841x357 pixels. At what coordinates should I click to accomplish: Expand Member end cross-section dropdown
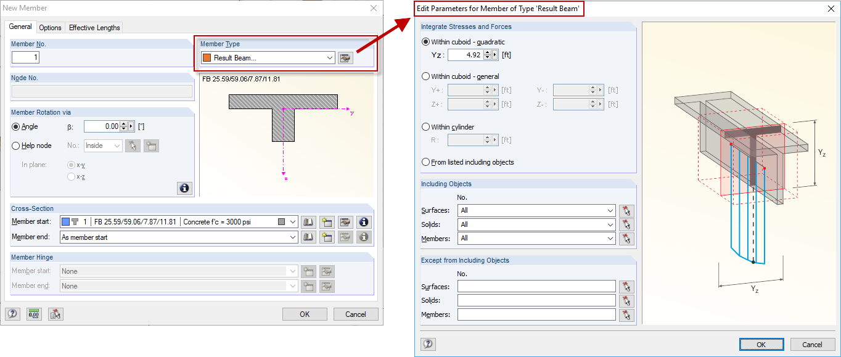tap(293, 237)
